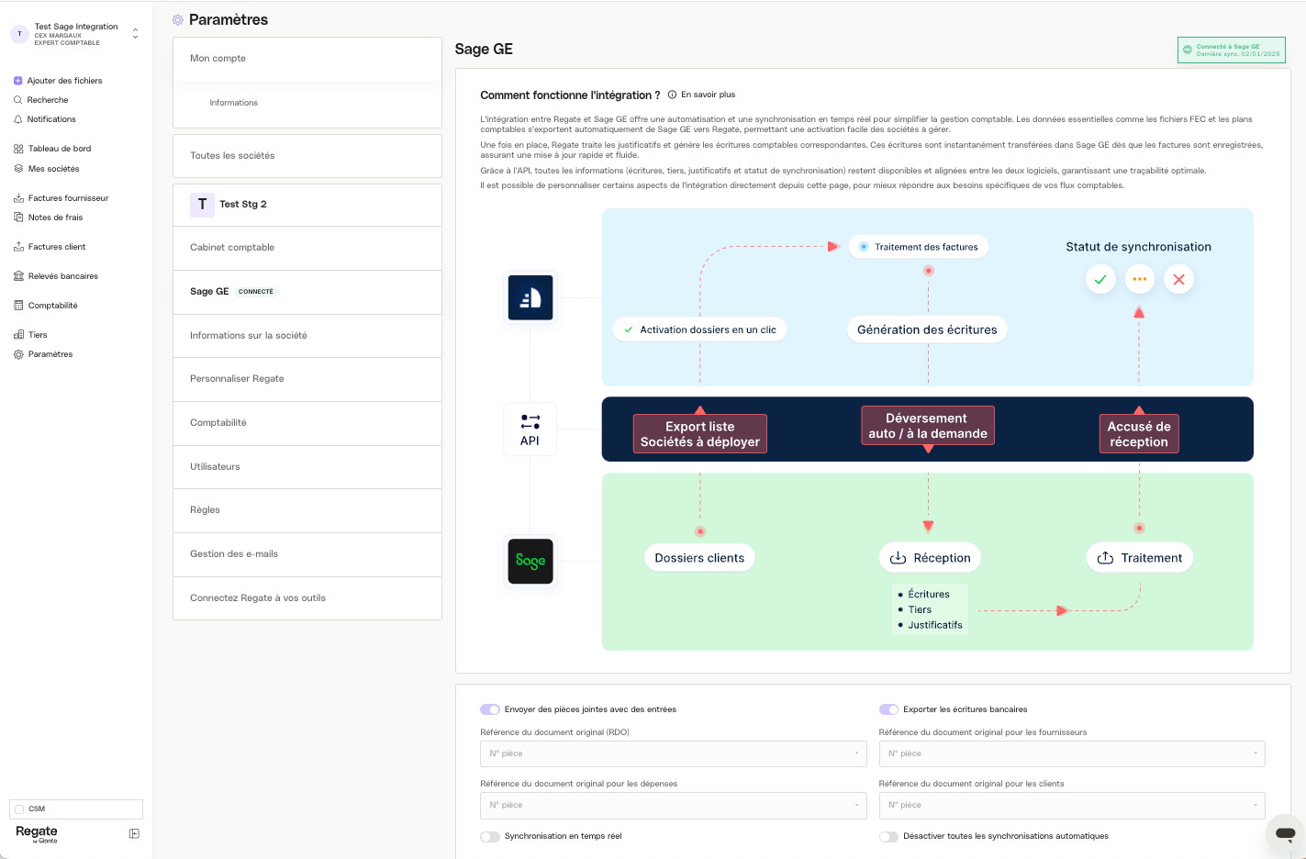Screen dimensions: 1306x859
Task: Open Gestion des e-mails settings
Action: 307,554
